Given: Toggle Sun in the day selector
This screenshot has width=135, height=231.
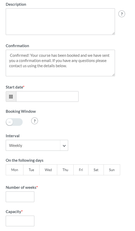Looking at the screenshot, I should (x=112, y=170).
